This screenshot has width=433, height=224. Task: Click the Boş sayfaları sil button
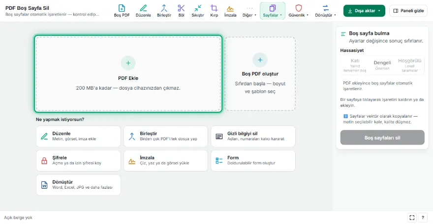point(382,138)
